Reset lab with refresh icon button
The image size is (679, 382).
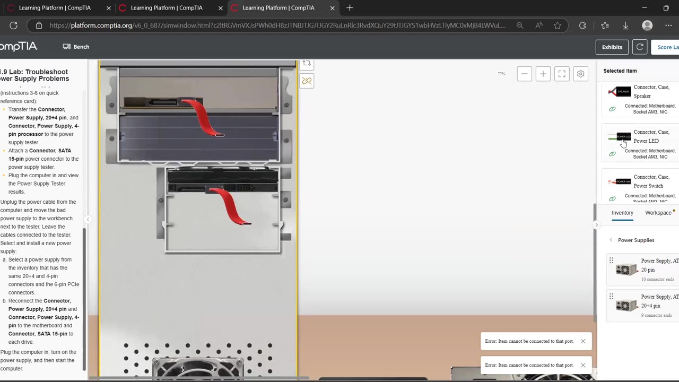coord(640,47)
